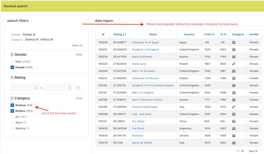Remove the Politics filter chip

click(52, 39)
